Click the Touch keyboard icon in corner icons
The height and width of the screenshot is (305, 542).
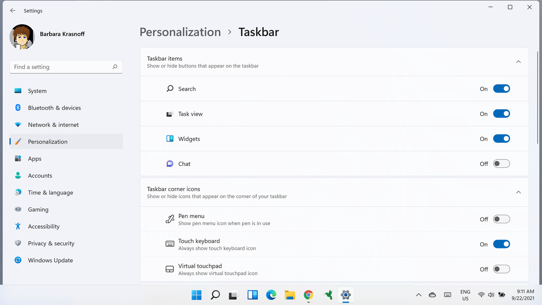pyautogui.click(x=170, y=244)
